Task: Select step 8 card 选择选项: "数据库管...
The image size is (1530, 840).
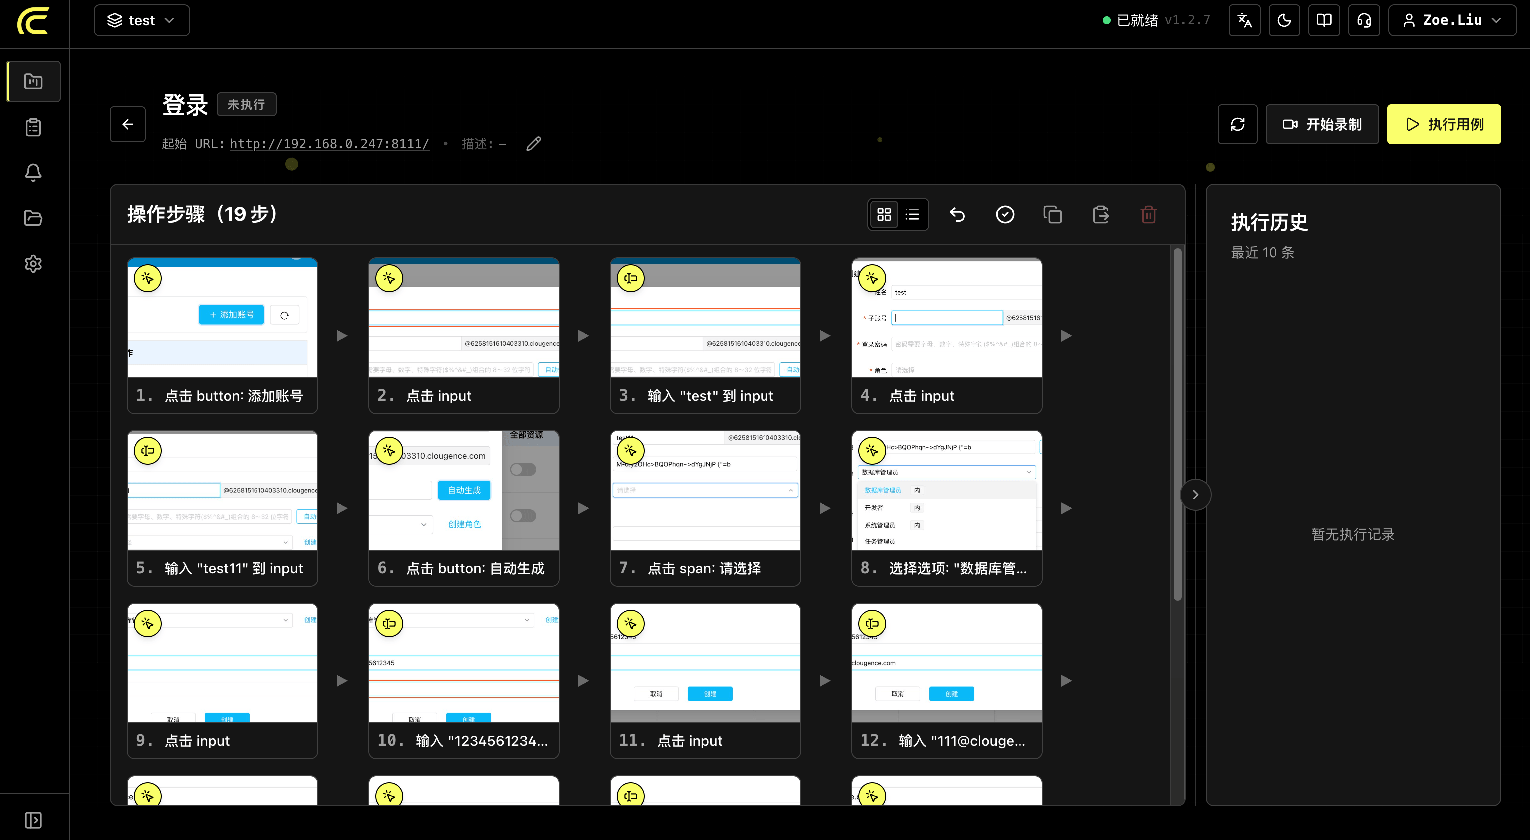Action: [947, 508]
